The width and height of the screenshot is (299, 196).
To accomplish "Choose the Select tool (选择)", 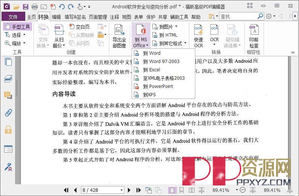I will (15, 35).
